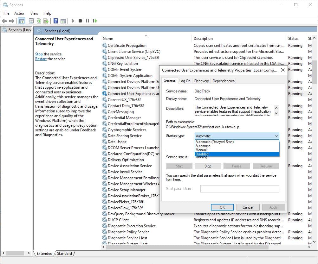
Task: Click the Show/Hide Console Tree icon
Action: click(x=22, y=21)
